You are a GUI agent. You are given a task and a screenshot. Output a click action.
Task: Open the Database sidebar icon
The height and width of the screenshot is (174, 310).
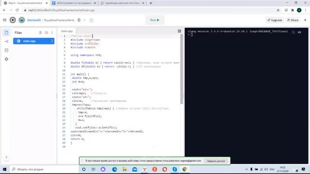point(6,50)
